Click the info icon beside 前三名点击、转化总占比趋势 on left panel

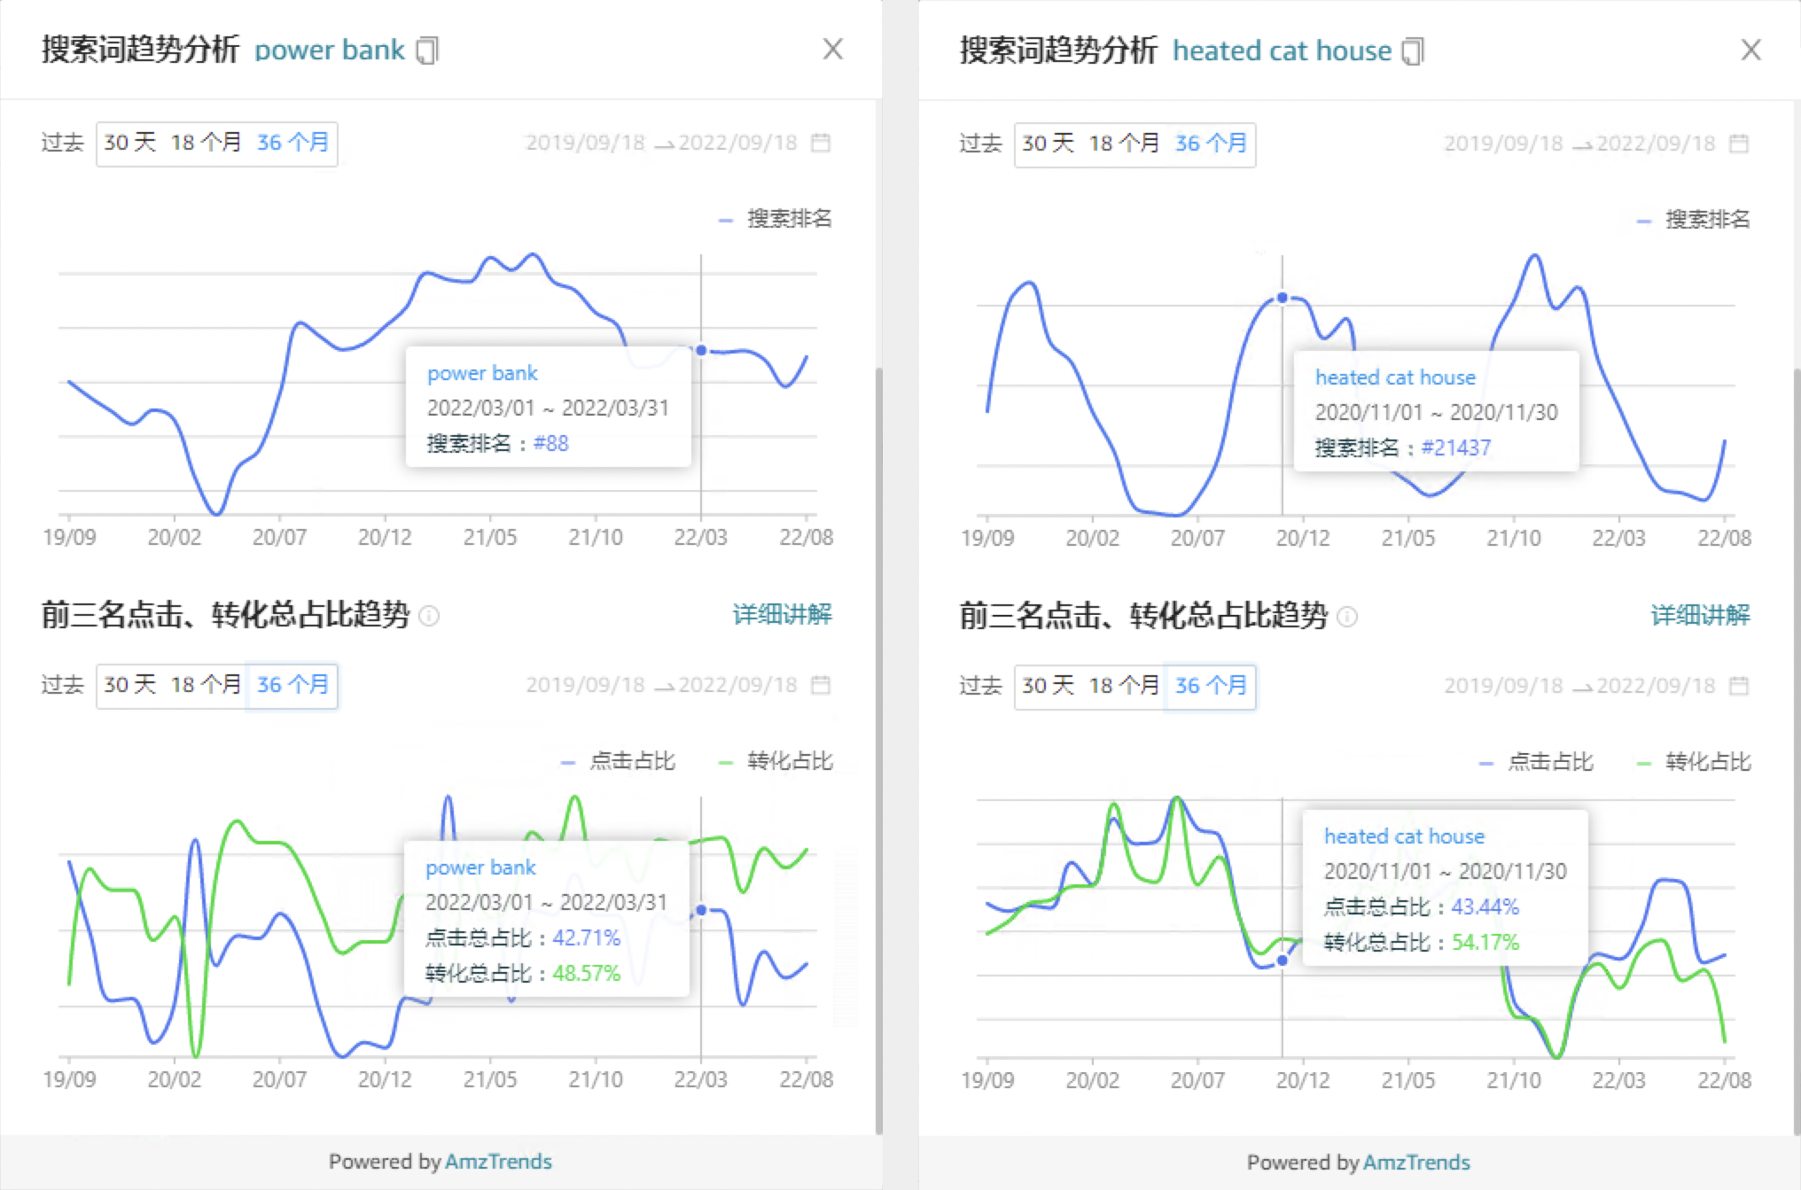click(430, 617)
